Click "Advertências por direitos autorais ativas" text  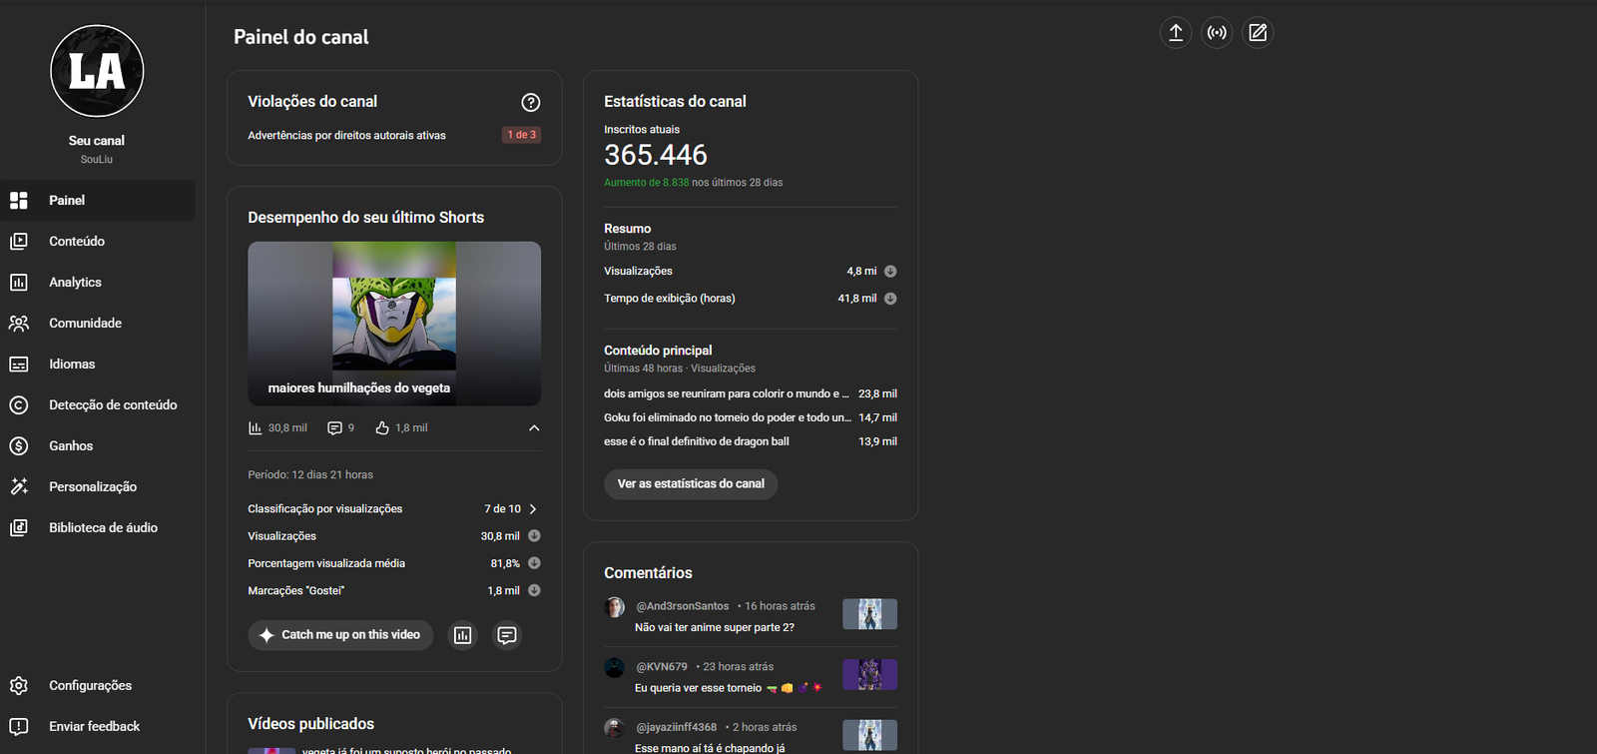point(347,136)
